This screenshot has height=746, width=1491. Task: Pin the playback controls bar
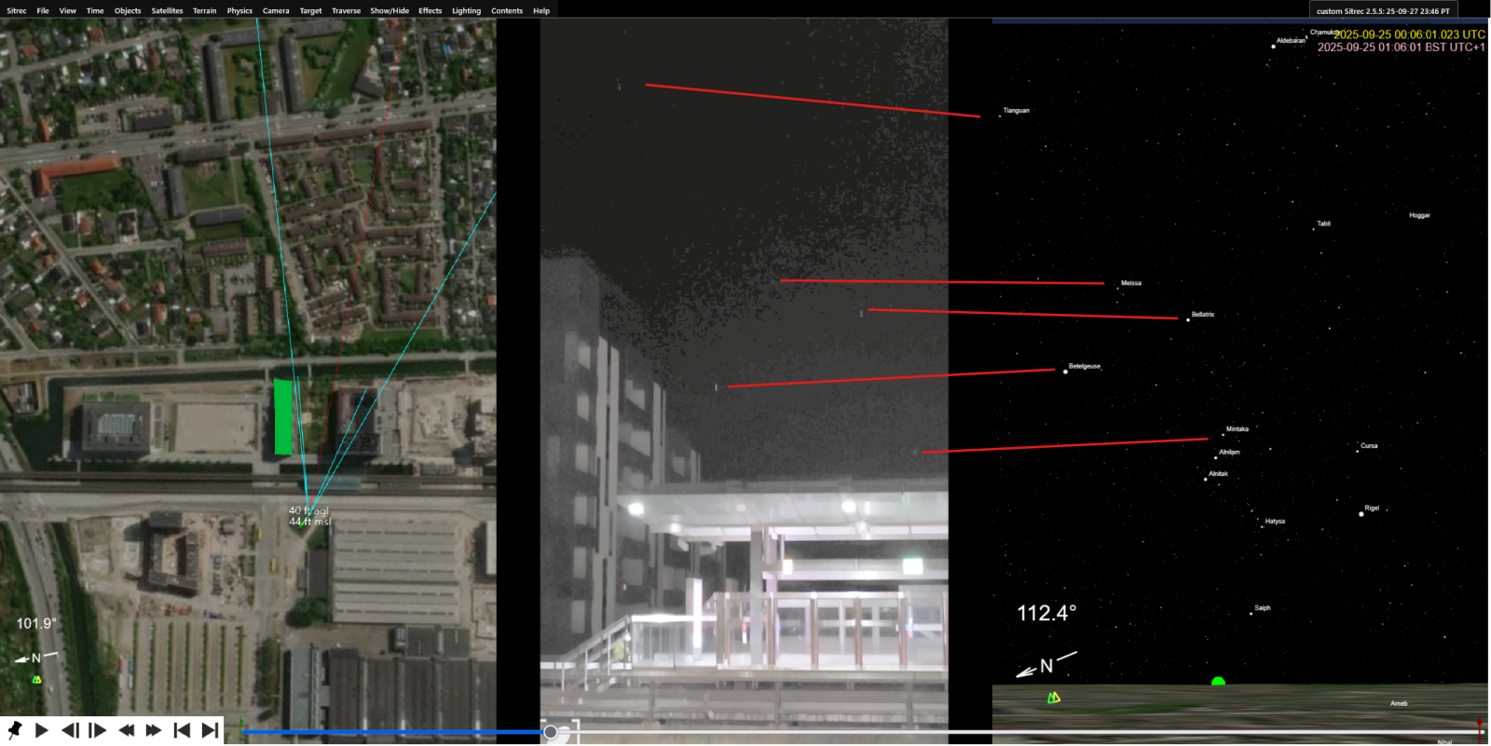tap(14, 730)
